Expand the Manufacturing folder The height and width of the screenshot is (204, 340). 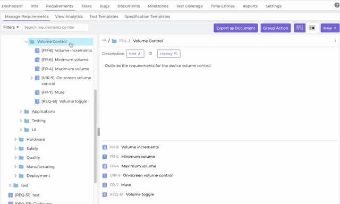click(x=15, y=166)
